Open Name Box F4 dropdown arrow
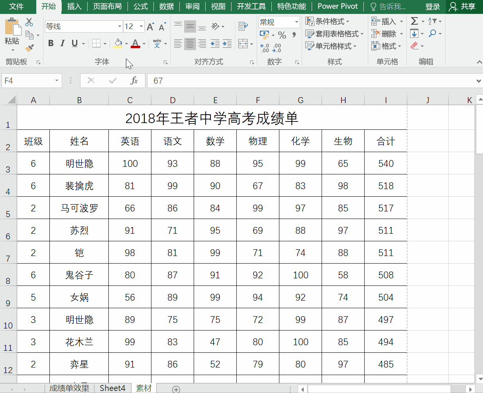The width and height of the screenshot is (483, 393). [57, 81]
